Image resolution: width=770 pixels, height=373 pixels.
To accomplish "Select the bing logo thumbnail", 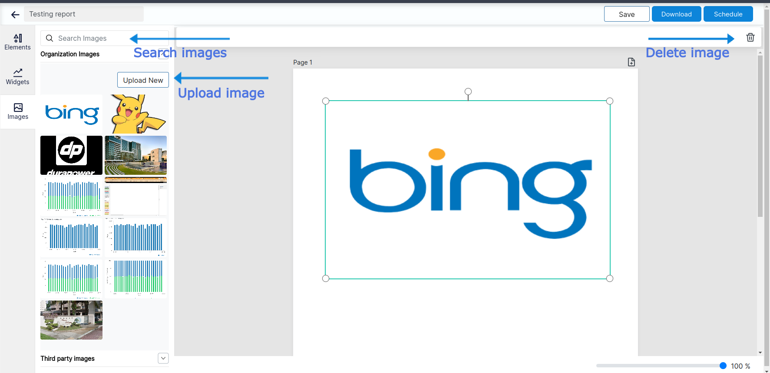I will (x=72, y=114).
